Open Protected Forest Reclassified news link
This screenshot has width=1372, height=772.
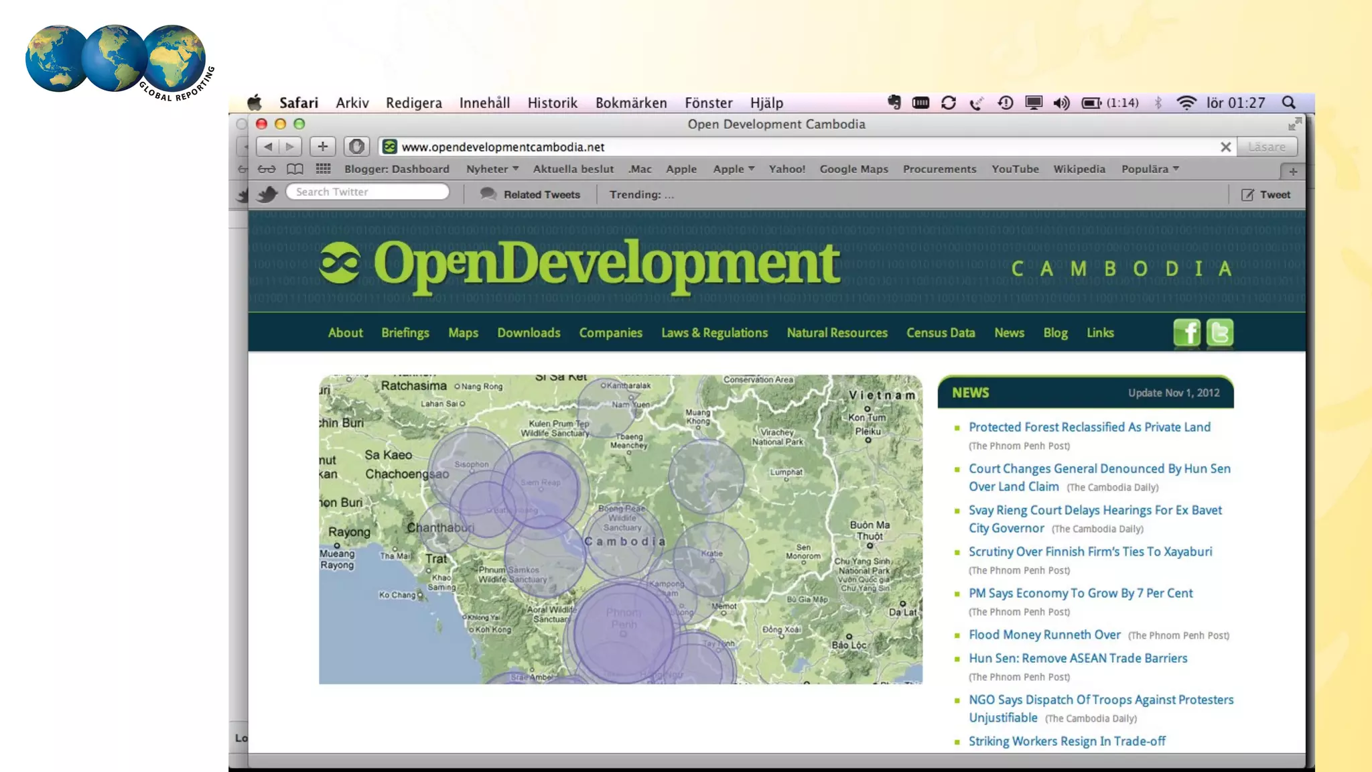point(1089,428)
